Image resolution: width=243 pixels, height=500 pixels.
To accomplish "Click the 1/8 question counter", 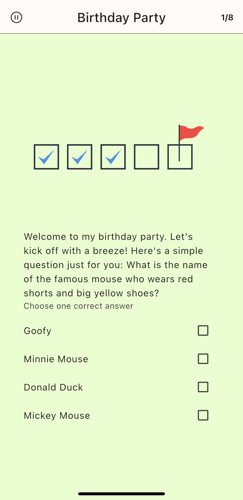I will (227, 18).
